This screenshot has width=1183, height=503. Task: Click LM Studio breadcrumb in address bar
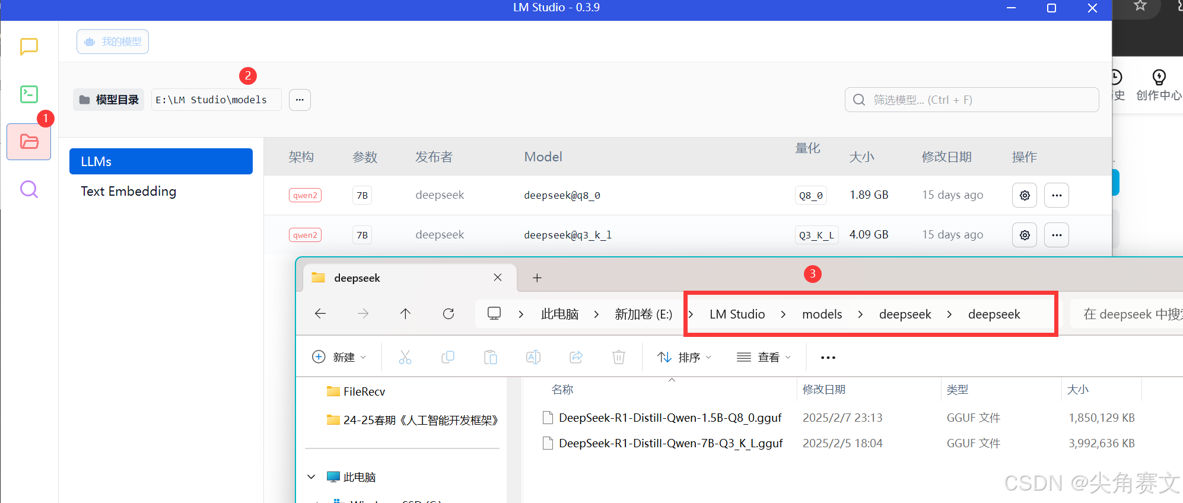(x=737, y=314)
